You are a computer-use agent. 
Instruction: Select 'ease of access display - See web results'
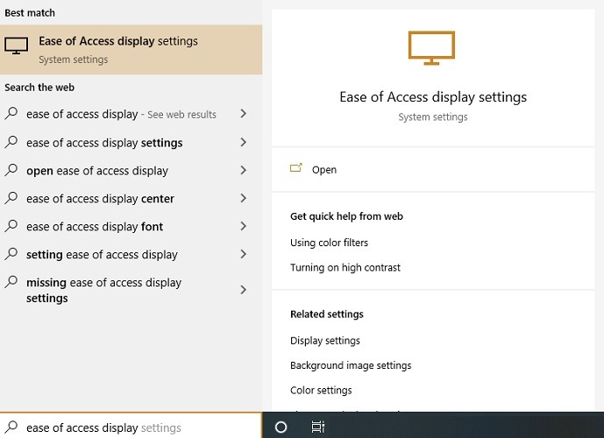pyautogui.click(x=131, y=114)
